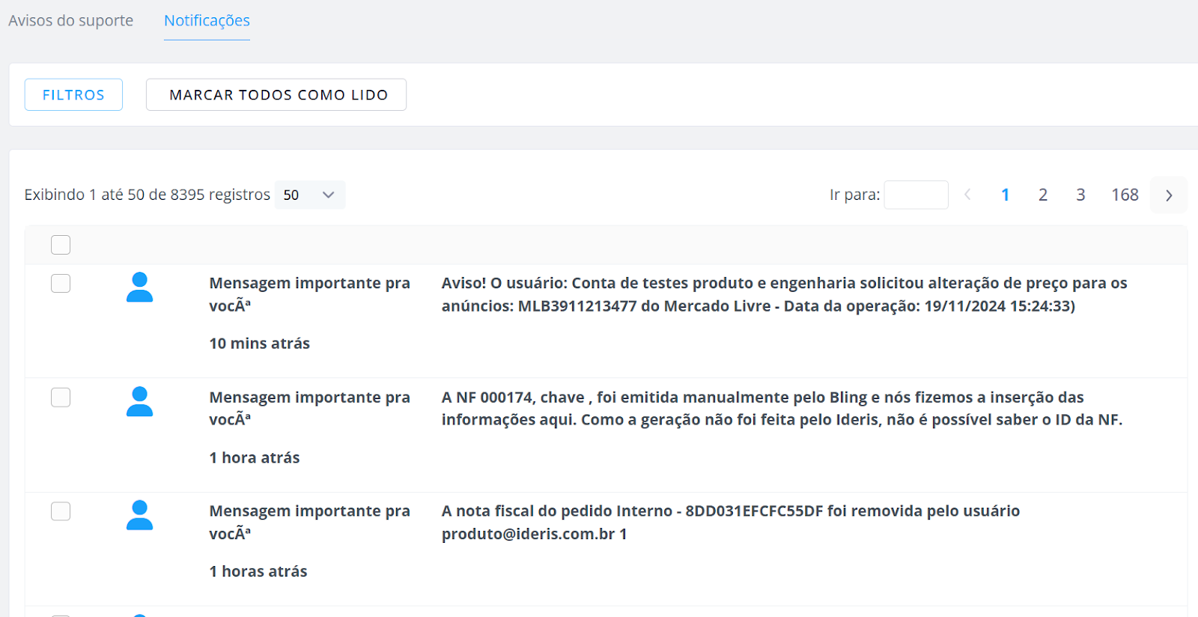Click user avatar icon in NF 000174 notification
This screenshot has height=617, width=1198.
[139, 401]
